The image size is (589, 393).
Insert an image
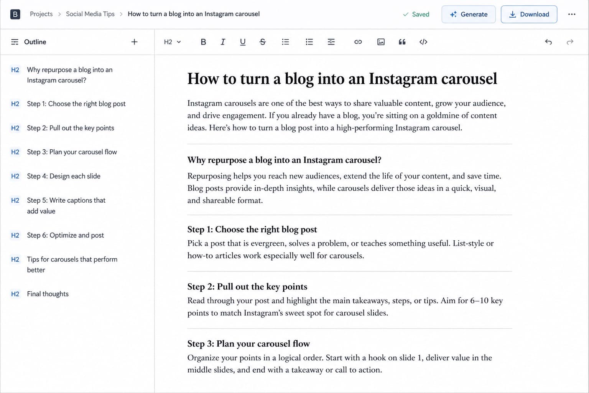(381, 42)
